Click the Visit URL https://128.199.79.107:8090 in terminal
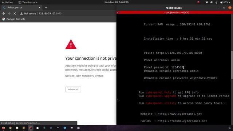233x131 pixels. tap(179, 53)
